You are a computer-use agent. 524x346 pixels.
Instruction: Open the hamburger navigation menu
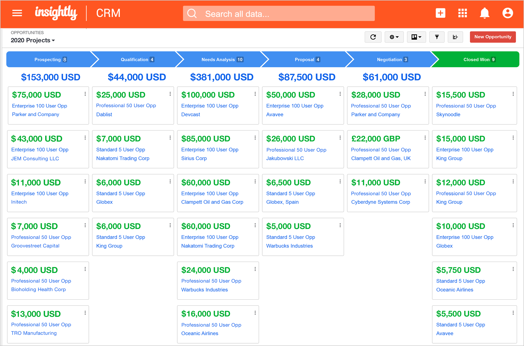point(17,13)
